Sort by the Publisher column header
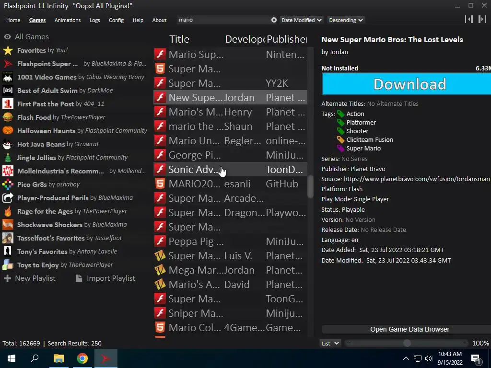This screenshot has width=491, height=368. click(287, 39)
